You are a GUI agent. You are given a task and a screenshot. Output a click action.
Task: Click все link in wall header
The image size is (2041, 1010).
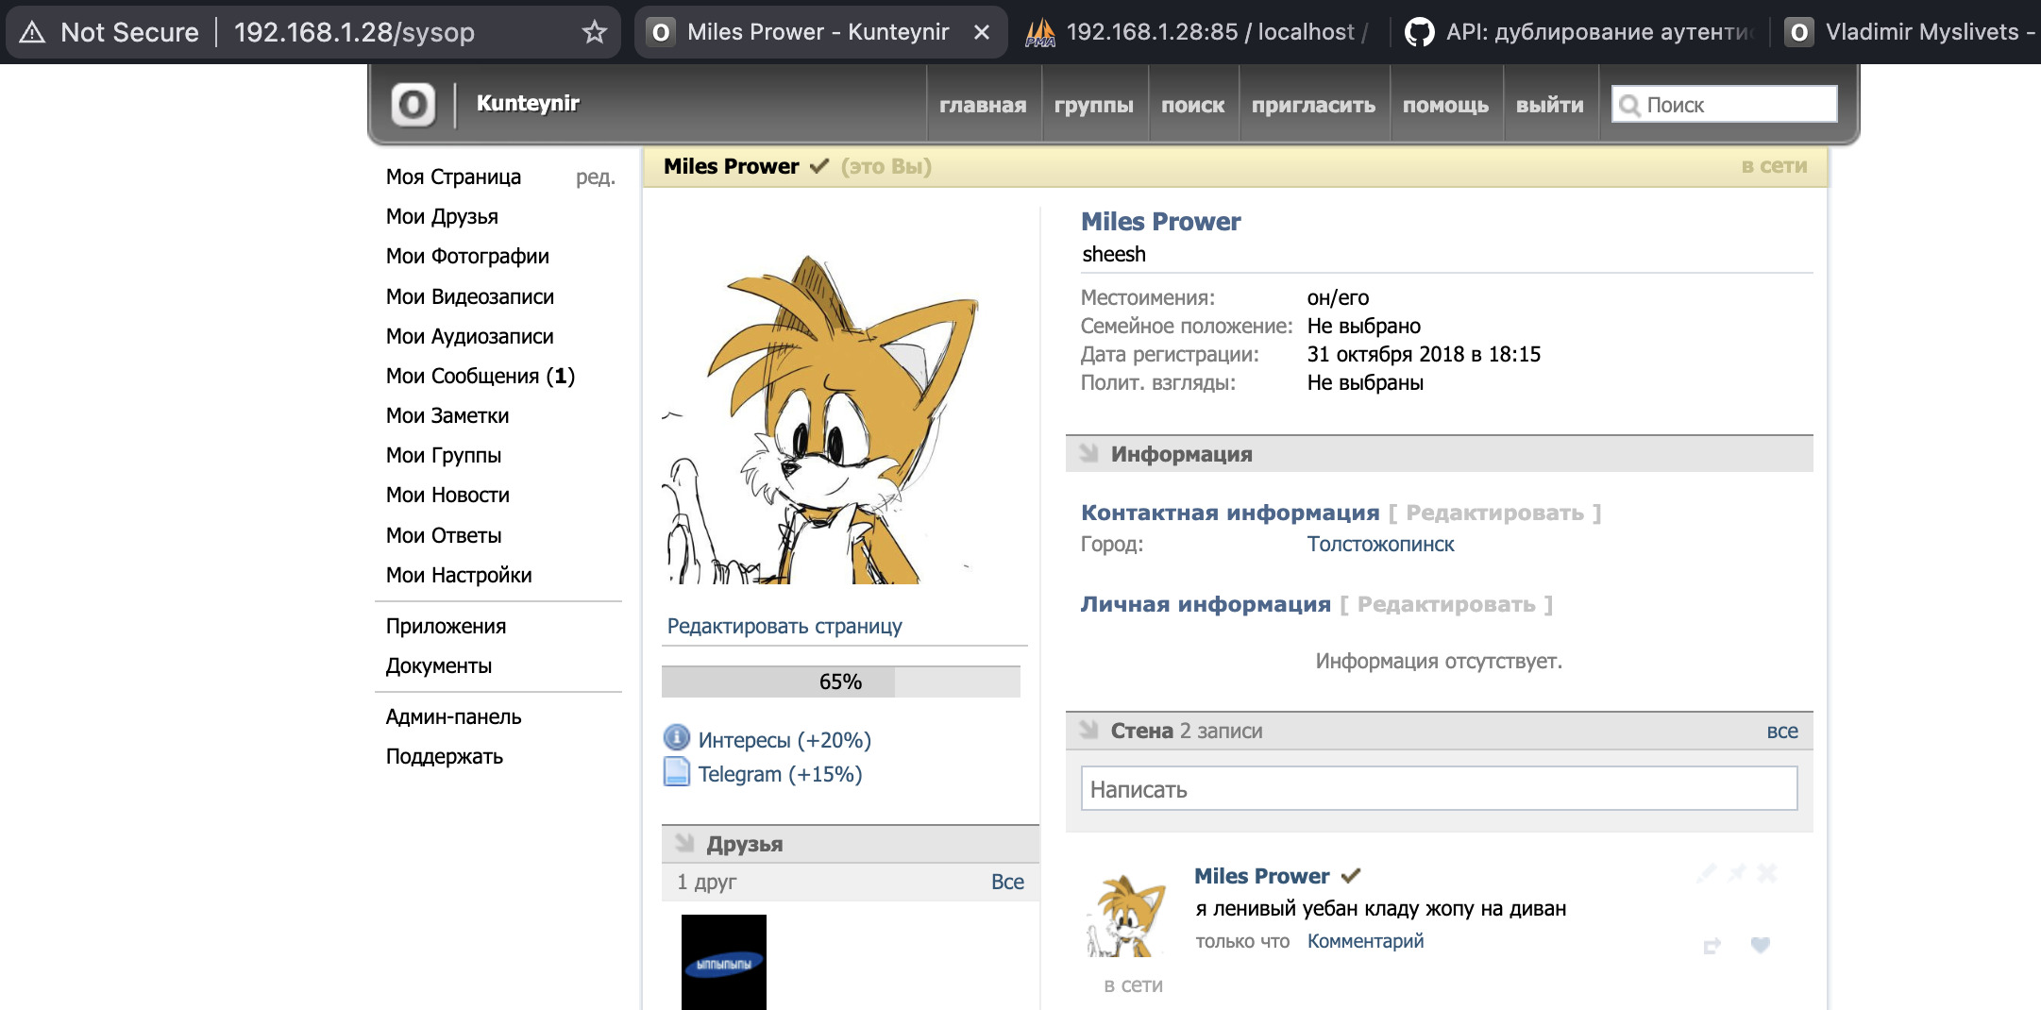(x=1782, y=731)
